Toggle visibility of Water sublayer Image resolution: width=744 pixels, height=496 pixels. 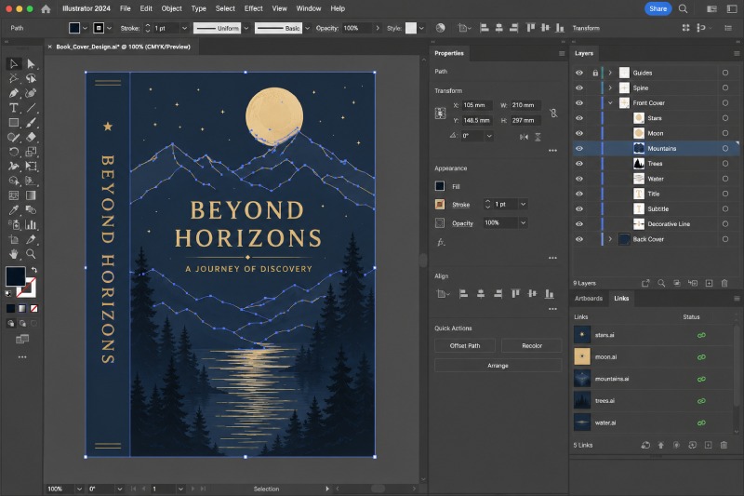[579, 179]
